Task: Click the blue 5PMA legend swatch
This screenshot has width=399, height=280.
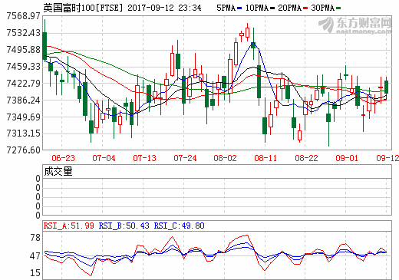Action: (x=239, y=8)
